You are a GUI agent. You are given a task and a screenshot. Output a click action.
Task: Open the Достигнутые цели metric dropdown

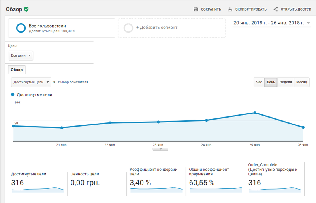click(x=31, y=82)
